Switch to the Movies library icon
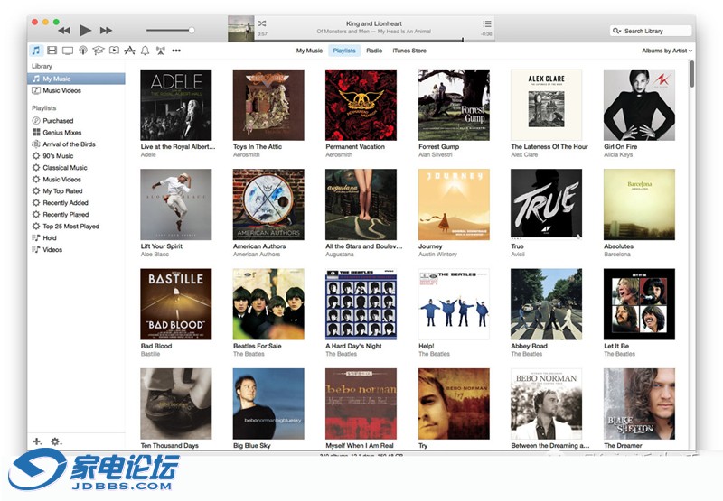 pos(52,51)
